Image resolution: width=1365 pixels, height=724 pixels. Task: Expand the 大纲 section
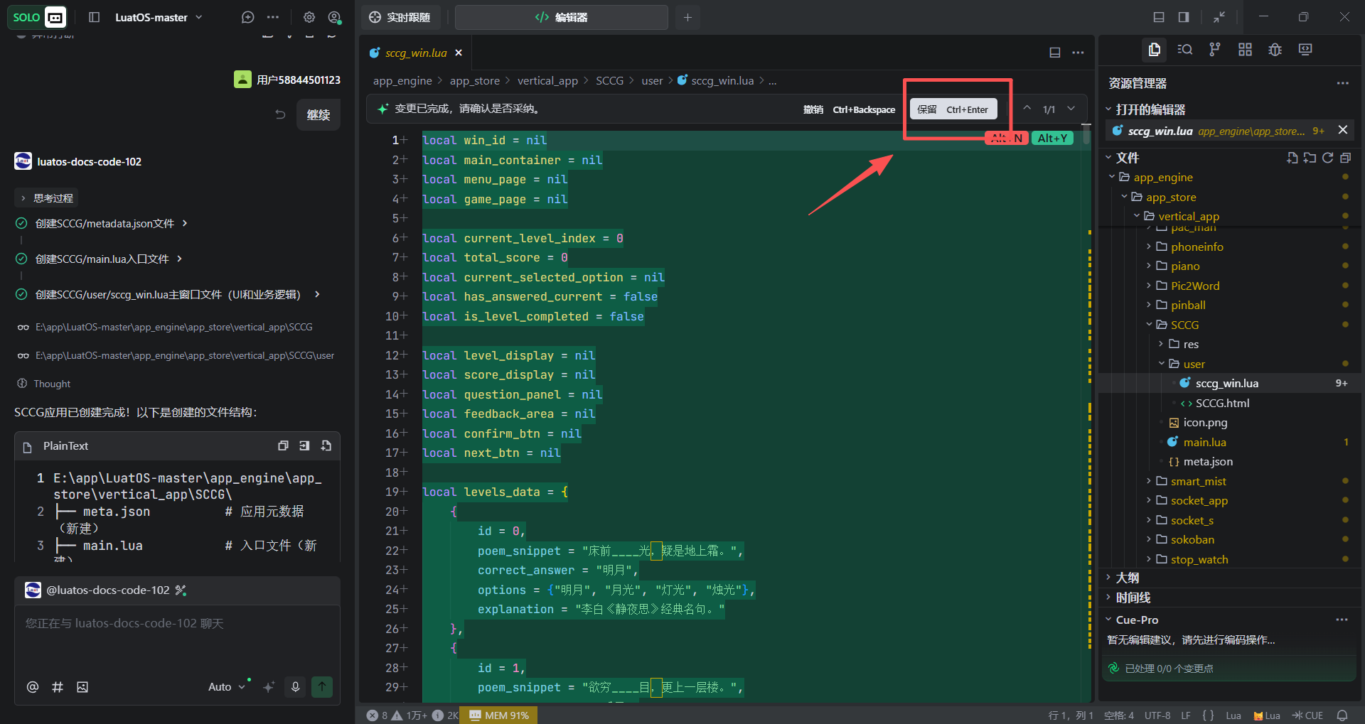tap(1127, 578)
